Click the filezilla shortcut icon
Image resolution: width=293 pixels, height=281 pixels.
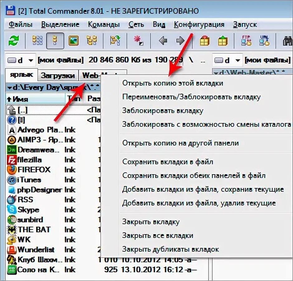(12, 160)
